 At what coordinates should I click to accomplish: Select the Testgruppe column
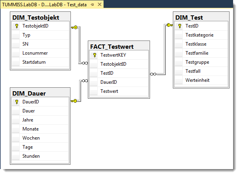coord(201,62)
